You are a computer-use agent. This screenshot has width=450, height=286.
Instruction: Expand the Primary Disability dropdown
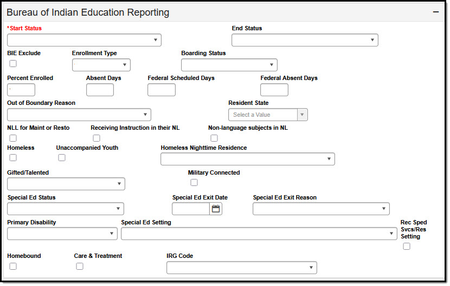coord(62,234)
